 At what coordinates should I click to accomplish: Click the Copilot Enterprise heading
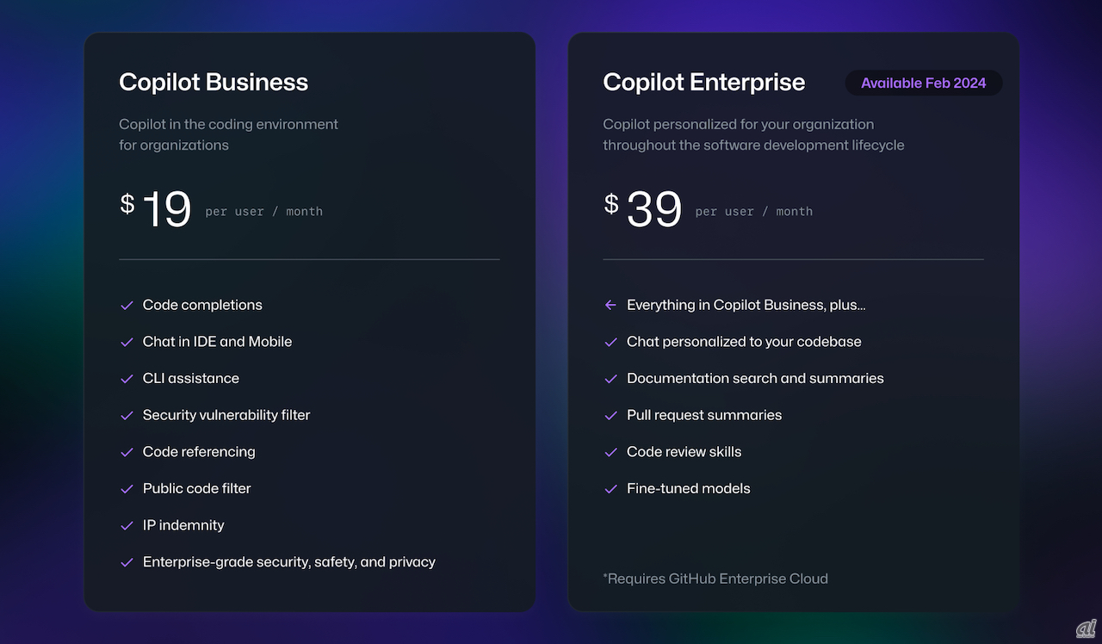(703, 83)
